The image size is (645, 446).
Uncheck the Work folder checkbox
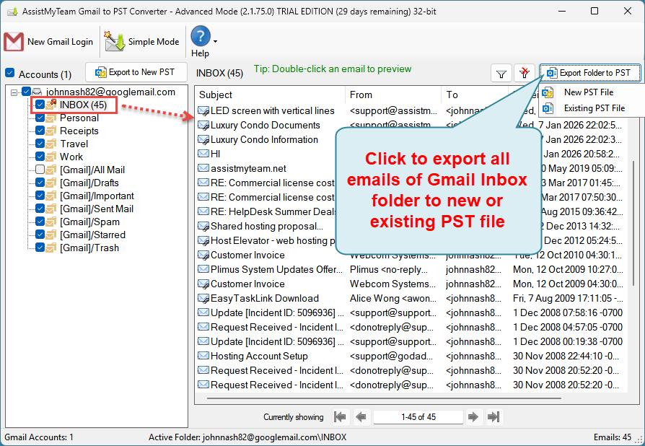(x=40, y=157)
